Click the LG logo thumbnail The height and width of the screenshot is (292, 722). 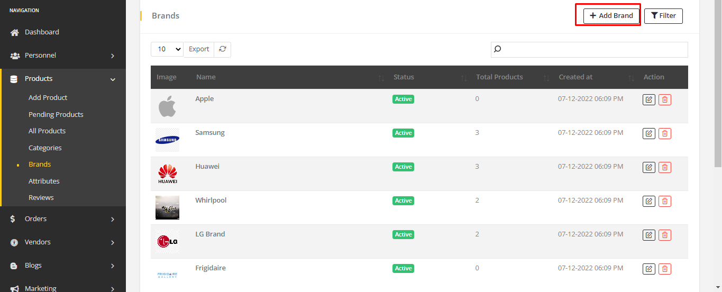167,242
